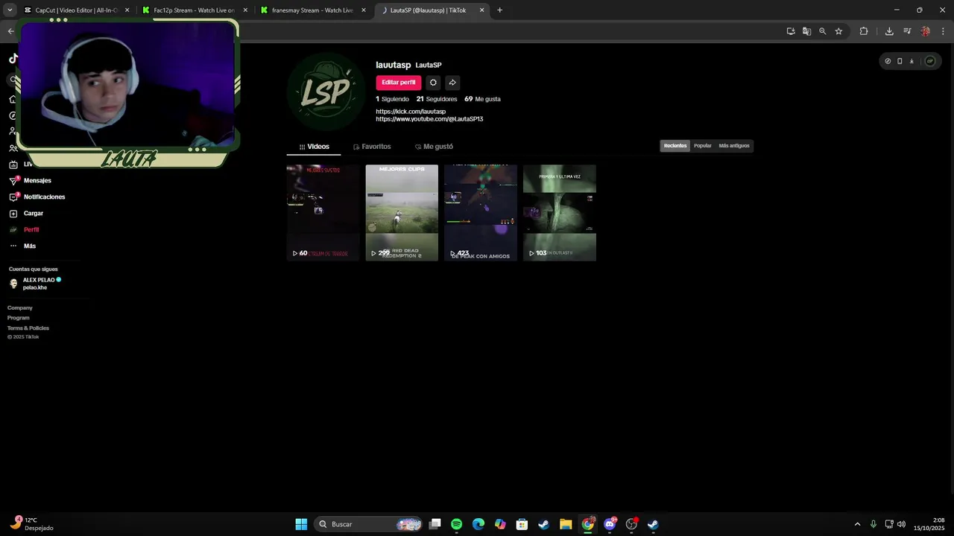Share the profile using arrow icon
Screen dimensions: 954x536
coord(452,83)
